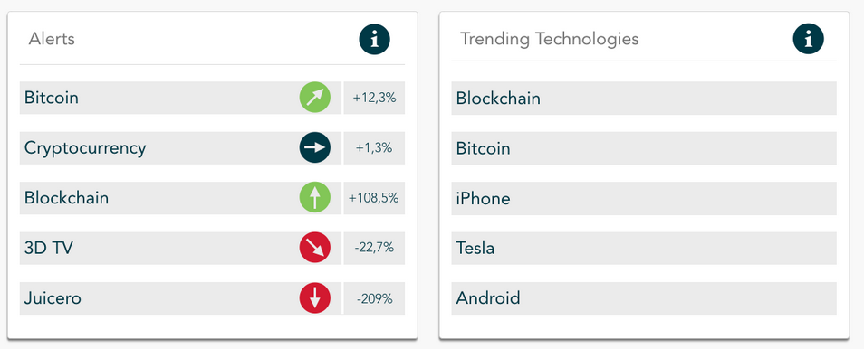Open Android in Trending Technologies
Viewport: 864px width, 349px height.
[644, 298]
